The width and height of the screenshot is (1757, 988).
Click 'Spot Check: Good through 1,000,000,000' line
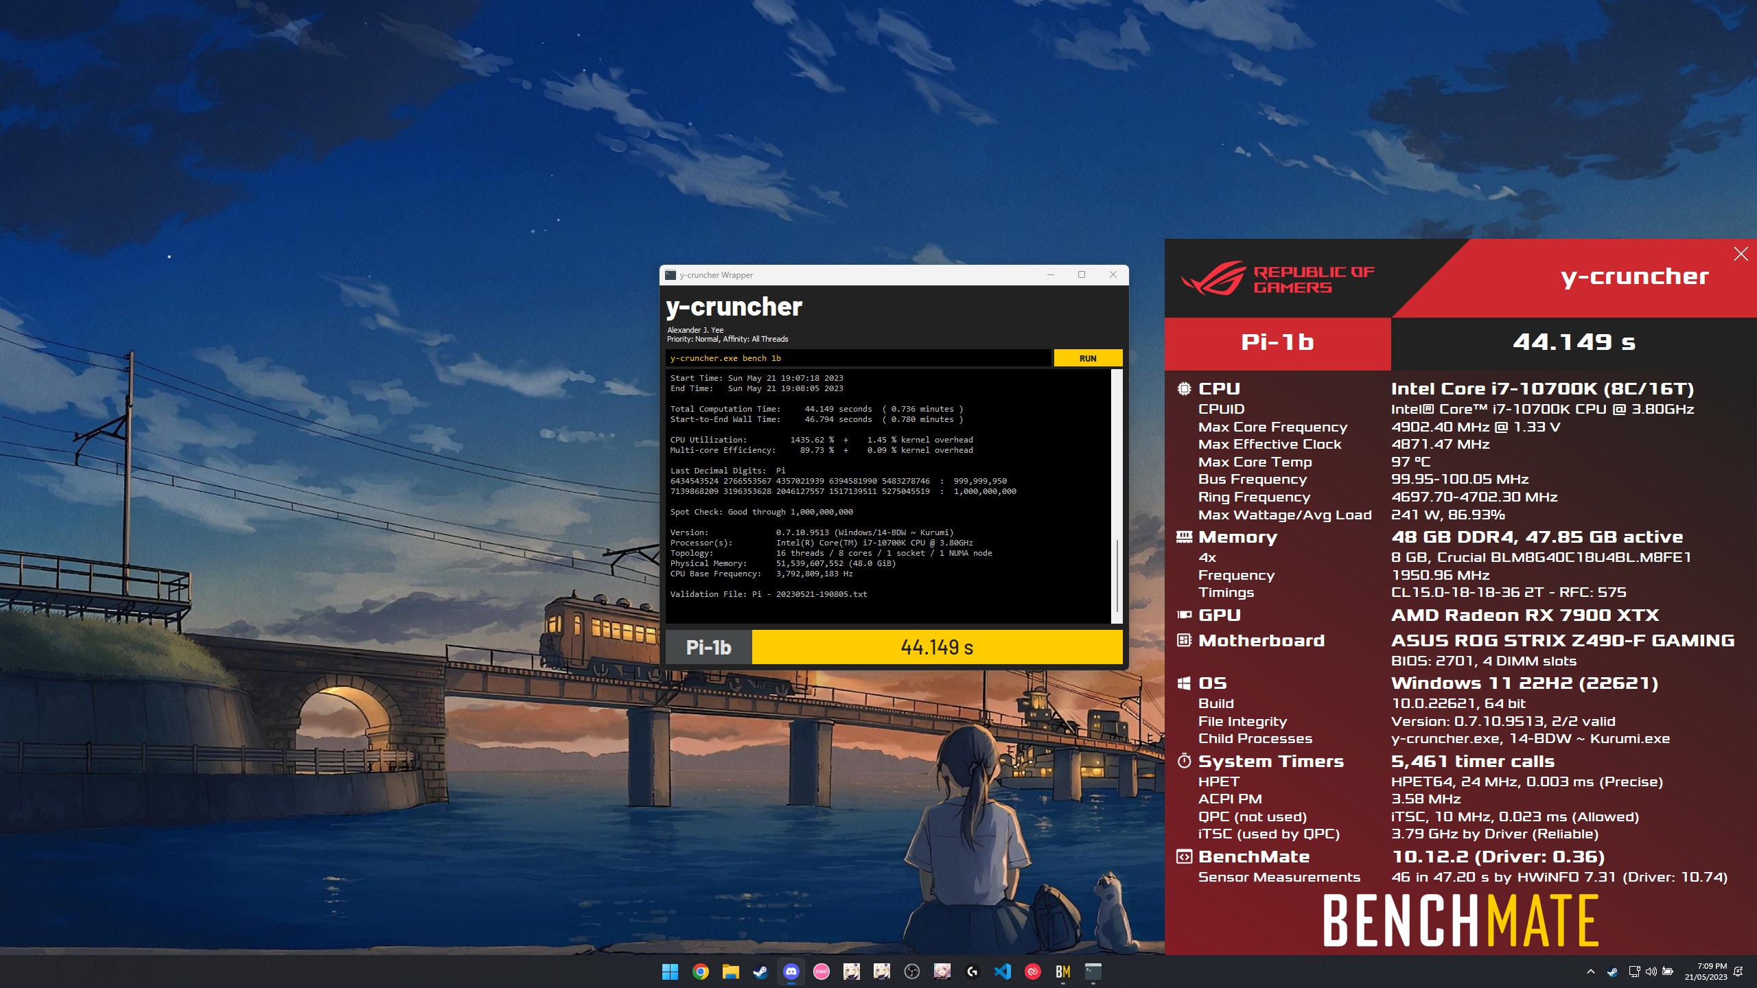[x=762, y=512]
